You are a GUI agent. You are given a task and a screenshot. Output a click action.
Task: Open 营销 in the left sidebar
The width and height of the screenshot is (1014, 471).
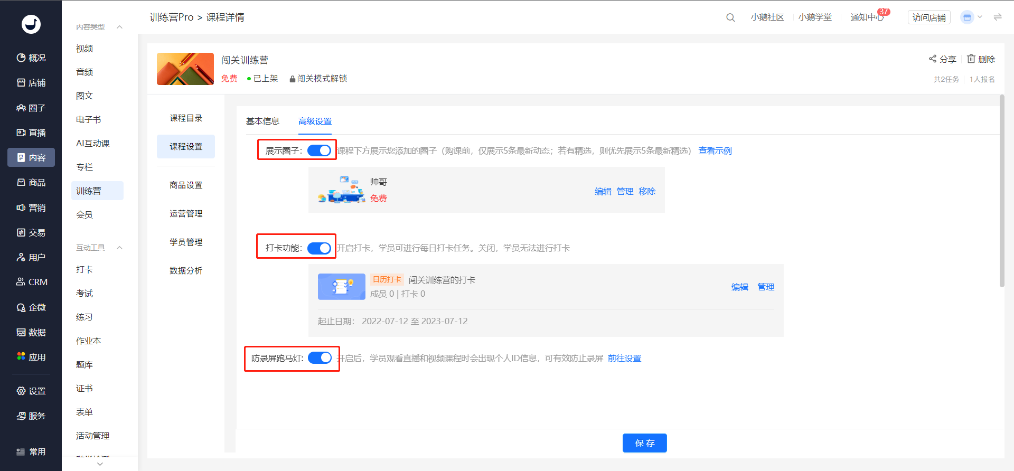31,208
